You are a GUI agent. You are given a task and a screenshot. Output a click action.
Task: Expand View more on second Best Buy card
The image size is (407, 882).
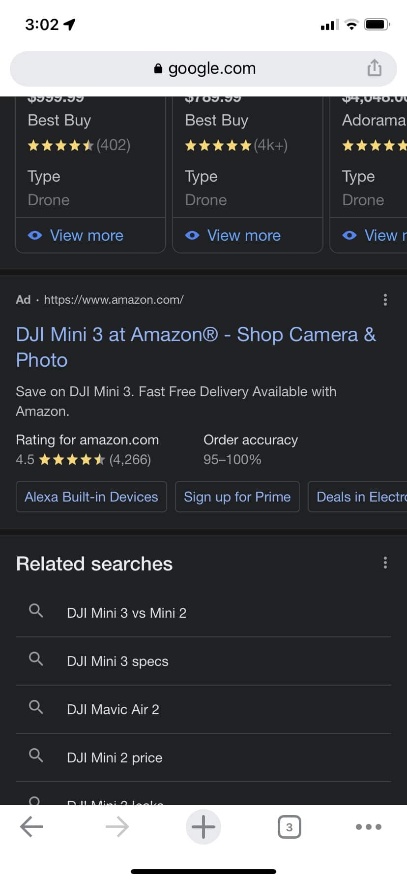[244, 235]
